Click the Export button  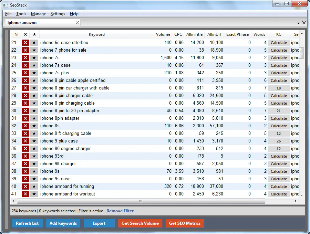point(99,223)
